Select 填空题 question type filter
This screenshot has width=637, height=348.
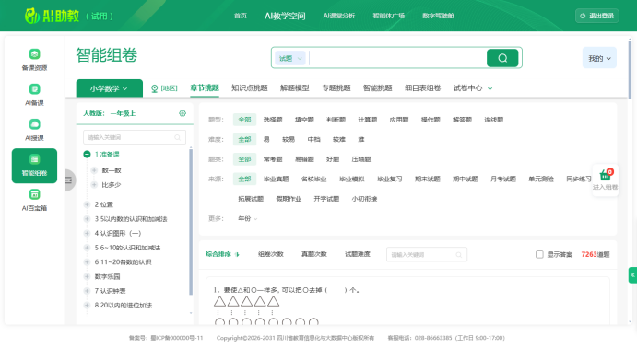(304, 120)
